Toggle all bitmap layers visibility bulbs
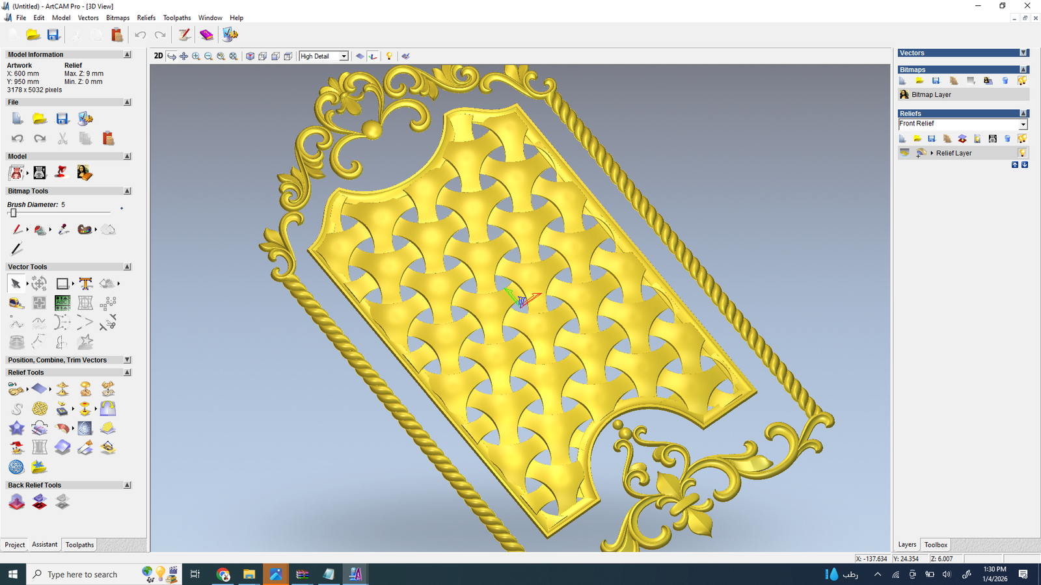 (1022, 81)
